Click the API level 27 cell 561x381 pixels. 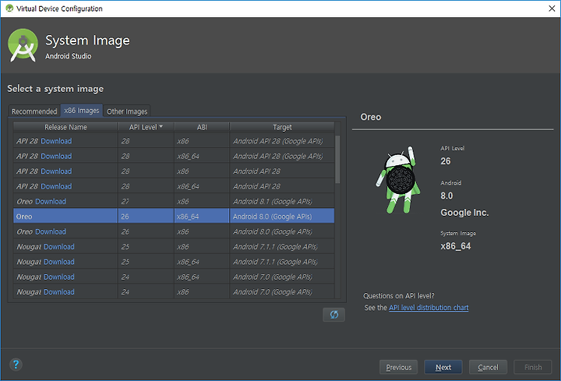click(x=146, y=202)
